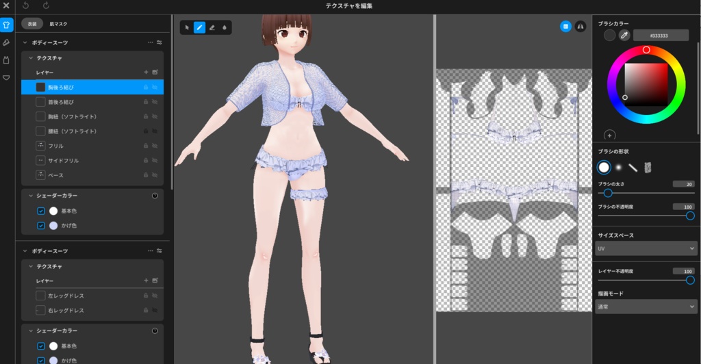Collapse the first テクスチャ section
This screenshot has height=364, width=701.
coord(30,58)
